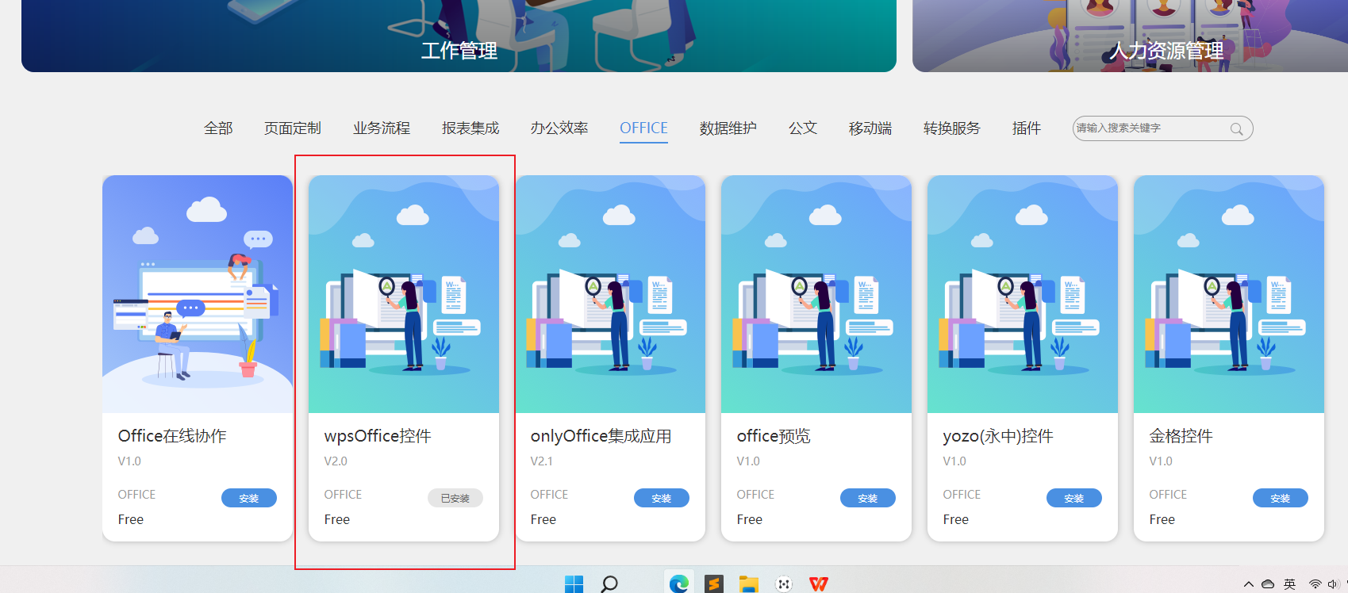This screenshot has width=1348, height=593.
Task: Show hidden tray icons chevron
Action: tap(1249, 584)
